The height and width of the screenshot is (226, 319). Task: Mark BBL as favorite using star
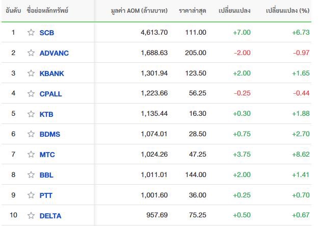[x=31, y=174]
